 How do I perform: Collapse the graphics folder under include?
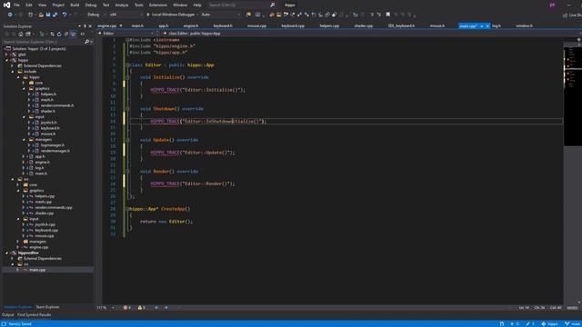(25, 89)
